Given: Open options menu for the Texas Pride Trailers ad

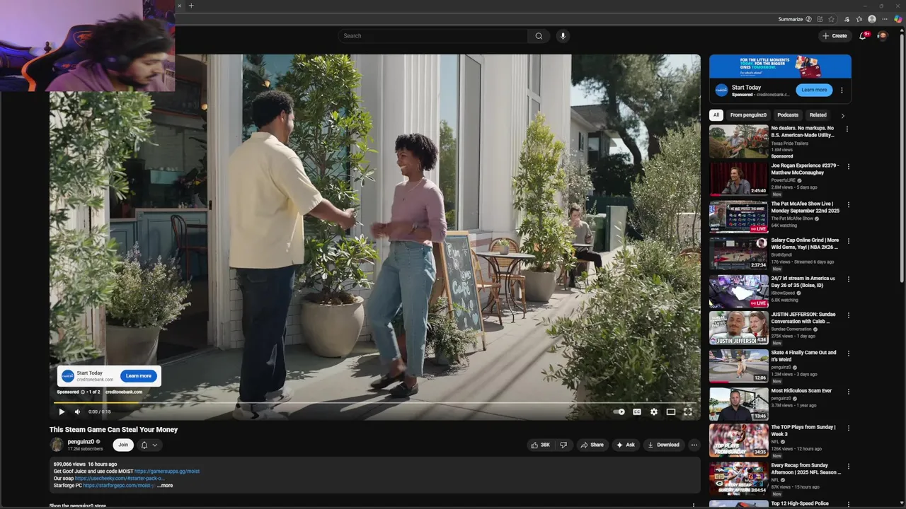Looking at the screenshot, I should 847,129.
